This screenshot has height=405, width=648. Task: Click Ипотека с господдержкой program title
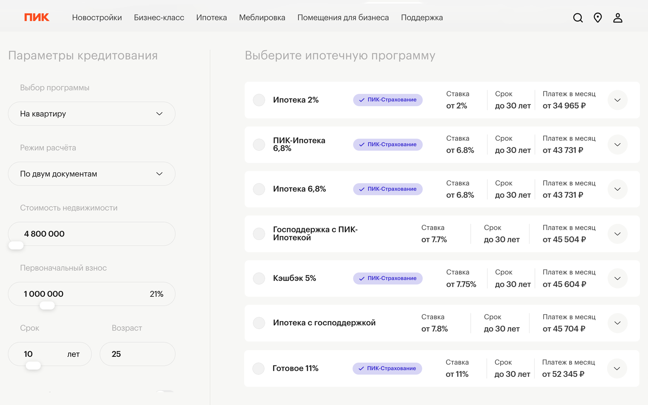point(324,323)
